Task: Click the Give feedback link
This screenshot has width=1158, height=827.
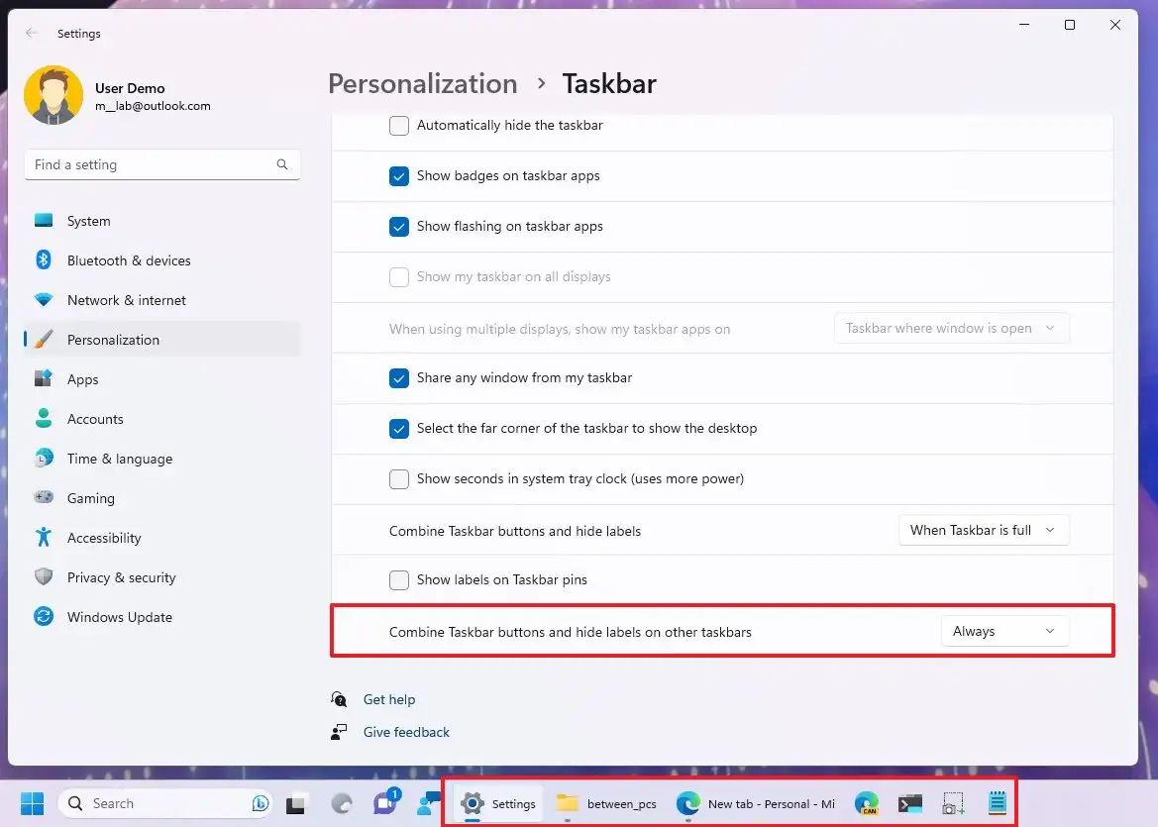Action: [x=406, y=732]
